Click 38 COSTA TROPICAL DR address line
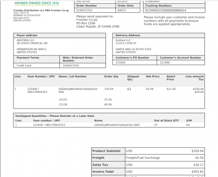218x177 pixels. [32, 43]
